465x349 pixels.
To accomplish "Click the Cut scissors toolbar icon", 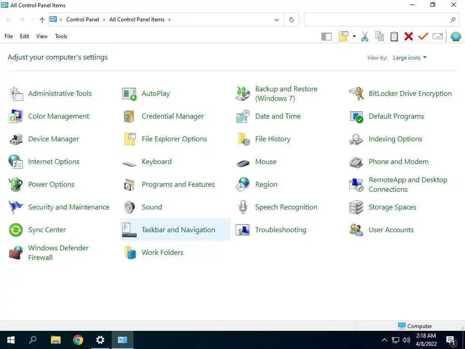I will pos(365,36).
